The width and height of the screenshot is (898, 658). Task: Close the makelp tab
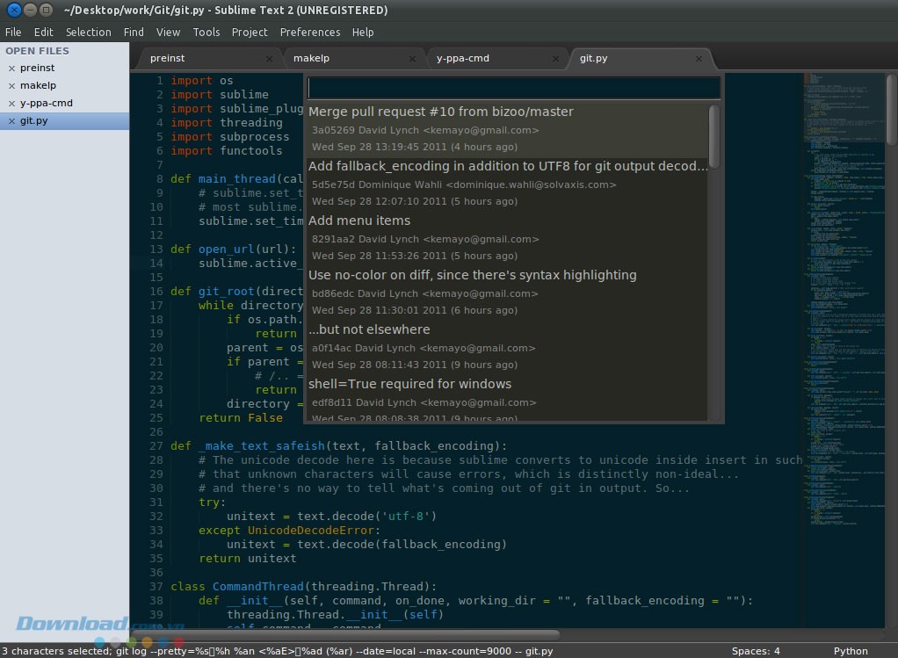(x=412, y=59)
